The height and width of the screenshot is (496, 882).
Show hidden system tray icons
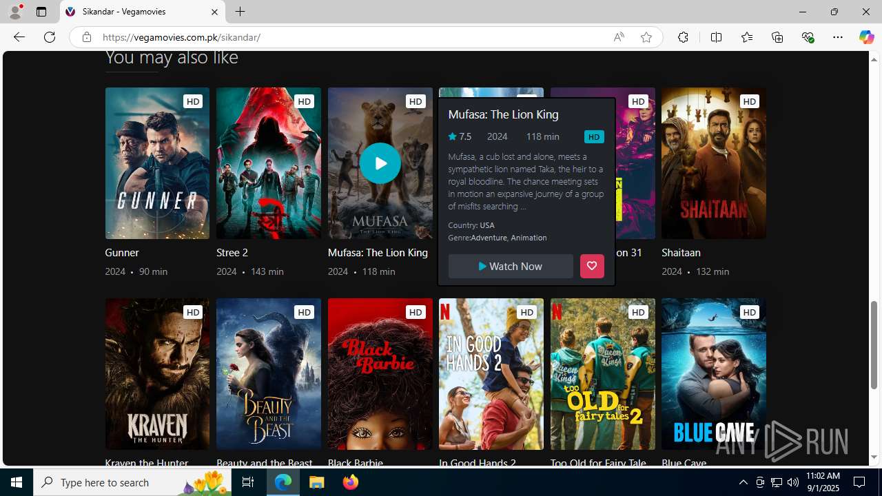(743, 482)
